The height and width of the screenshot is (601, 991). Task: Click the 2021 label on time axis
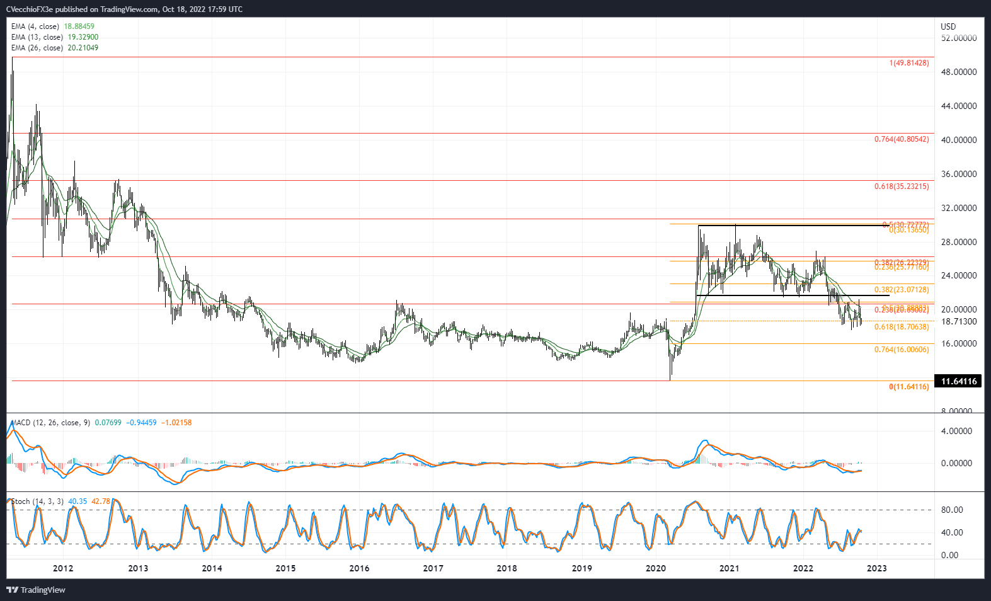(729, 568)
